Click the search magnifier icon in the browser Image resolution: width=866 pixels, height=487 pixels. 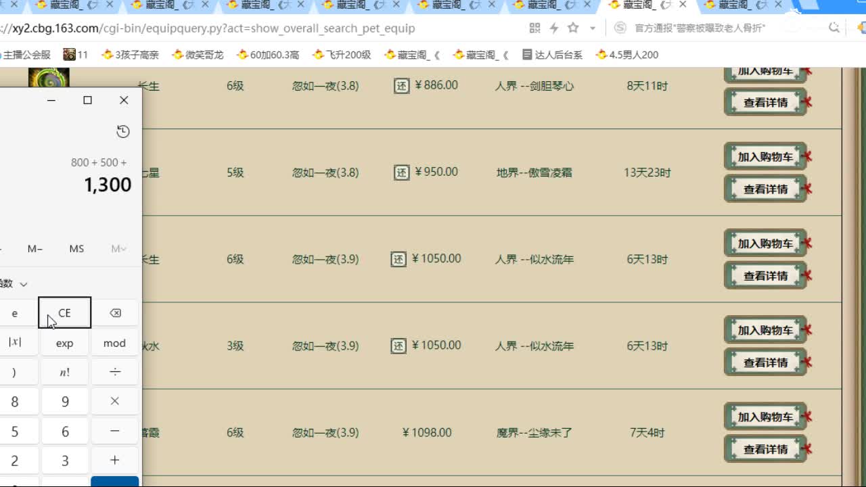[x=834, y=28]
